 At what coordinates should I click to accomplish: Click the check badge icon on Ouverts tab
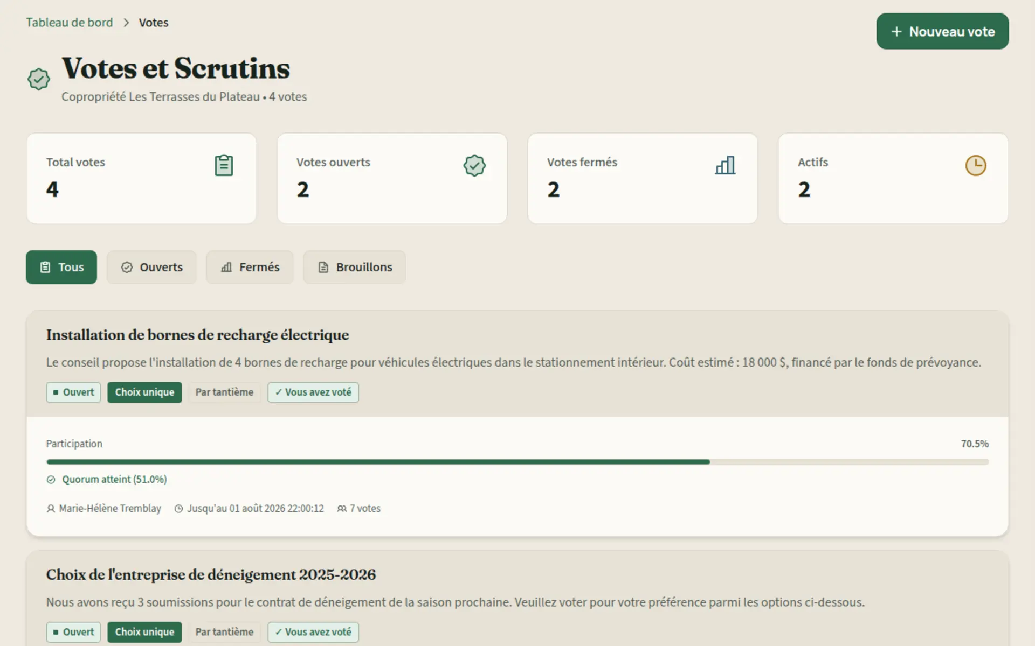click(127, 267)
